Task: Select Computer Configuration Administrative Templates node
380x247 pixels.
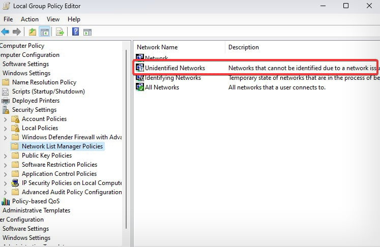Action: coord(36,210)
